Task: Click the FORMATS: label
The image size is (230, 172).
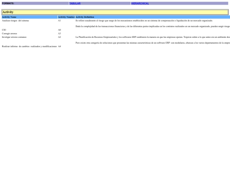Action: [8, 3]
